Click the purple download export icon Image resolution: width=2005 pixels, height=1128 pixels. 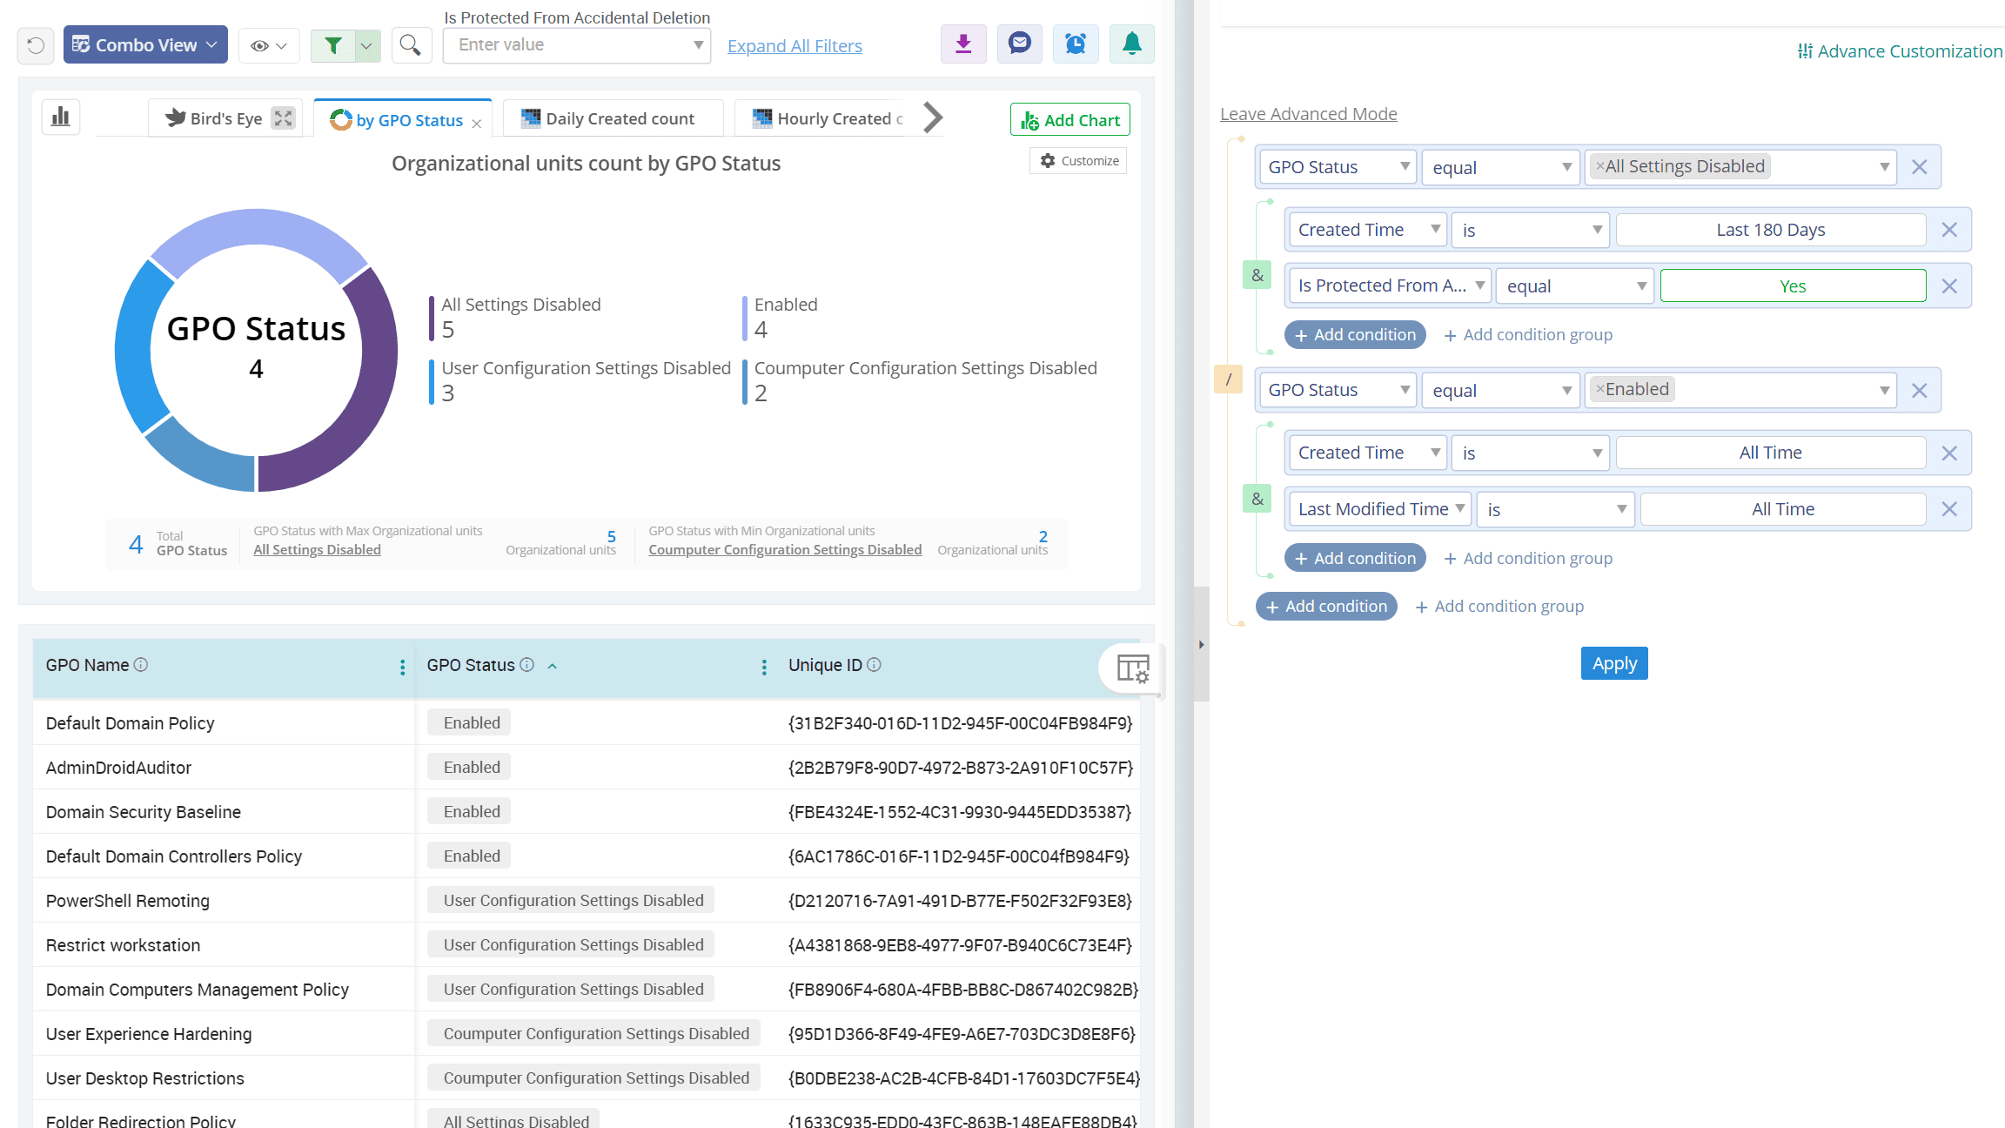pyautogui.click(x=963, y=44)
